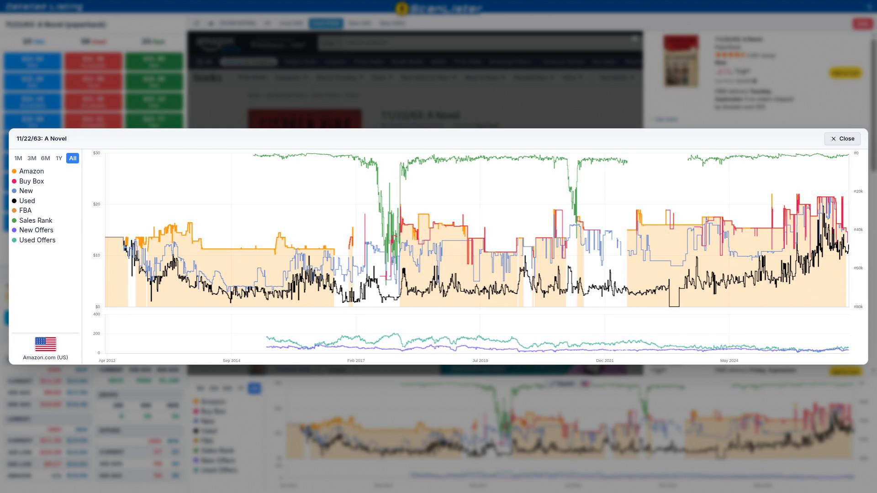
Task: Show or hide New Offers series
Action: pos(32,230)
